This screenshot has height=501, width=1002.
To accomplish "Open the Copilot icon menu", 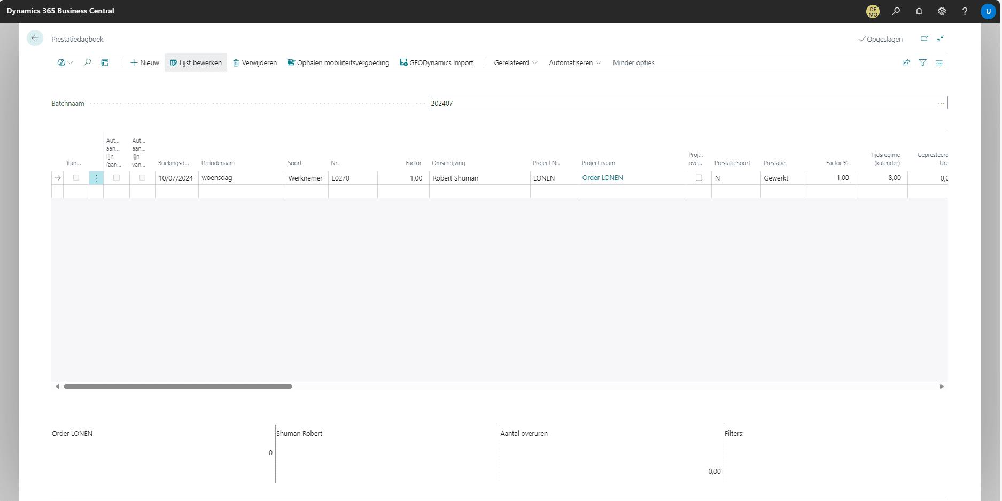I will pos(65,62).
